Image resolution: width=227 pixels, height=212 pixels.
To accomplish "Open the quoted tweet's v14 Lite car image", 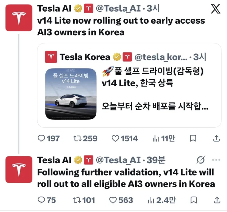I will click(x=71, y=94).
